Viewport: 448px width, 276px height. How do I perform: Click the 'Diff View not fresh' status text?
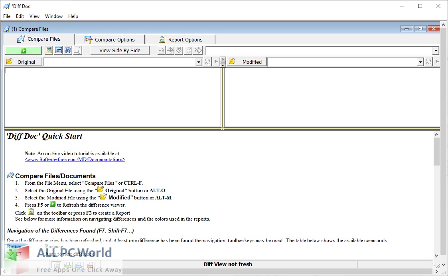point(228,264)
